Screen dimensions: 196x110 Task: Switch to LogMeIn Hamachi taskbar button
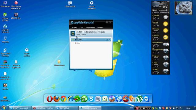(x=90, y=108)
